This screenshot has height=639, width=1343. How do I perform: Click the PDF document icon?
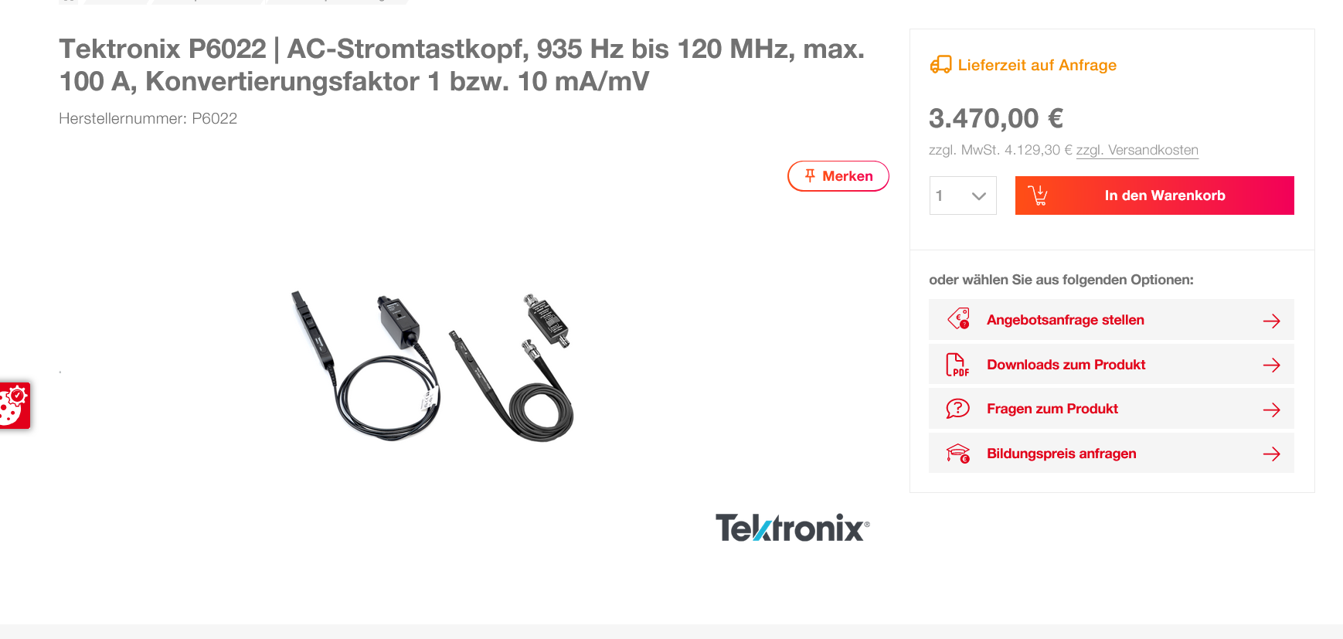(x=957, y=365)
